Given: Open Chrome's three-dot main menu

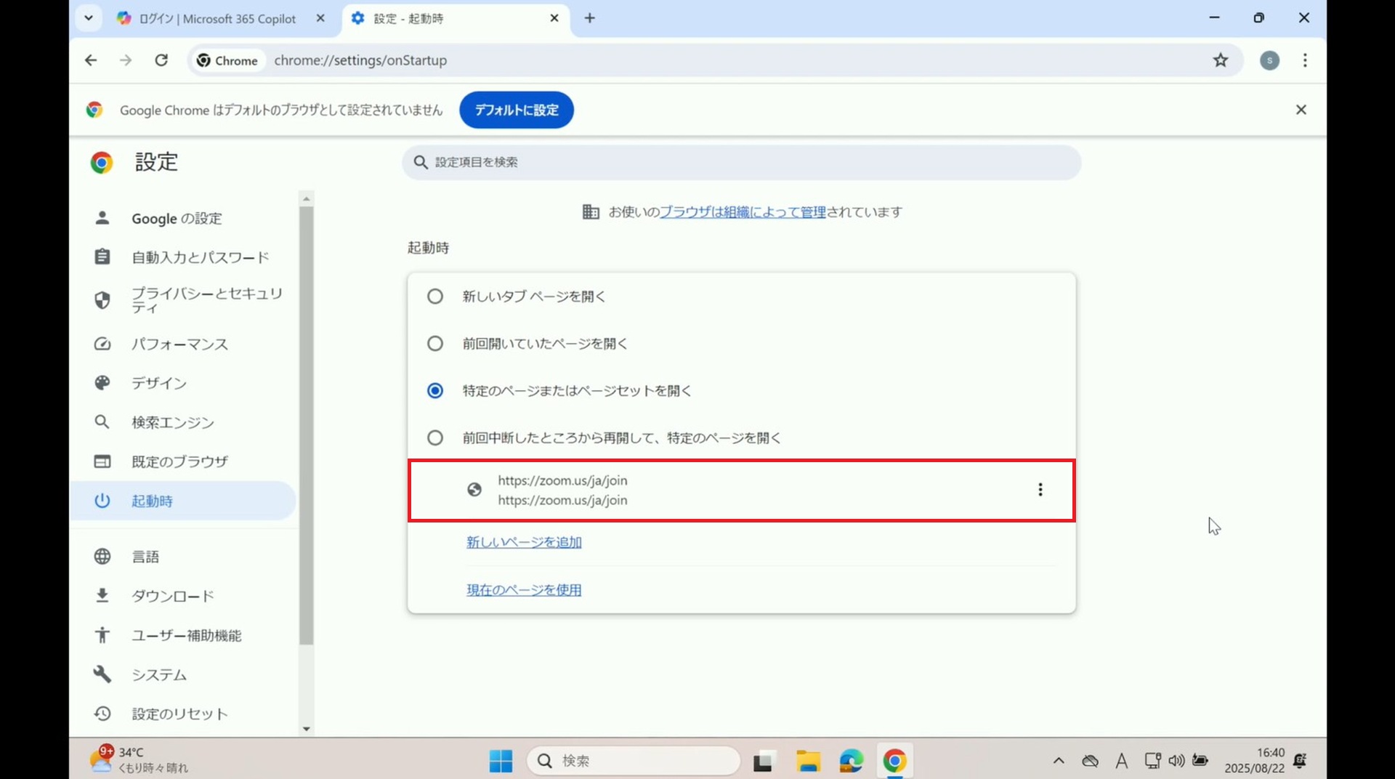Looking at the screenshot, I should tap(1305, 60).
